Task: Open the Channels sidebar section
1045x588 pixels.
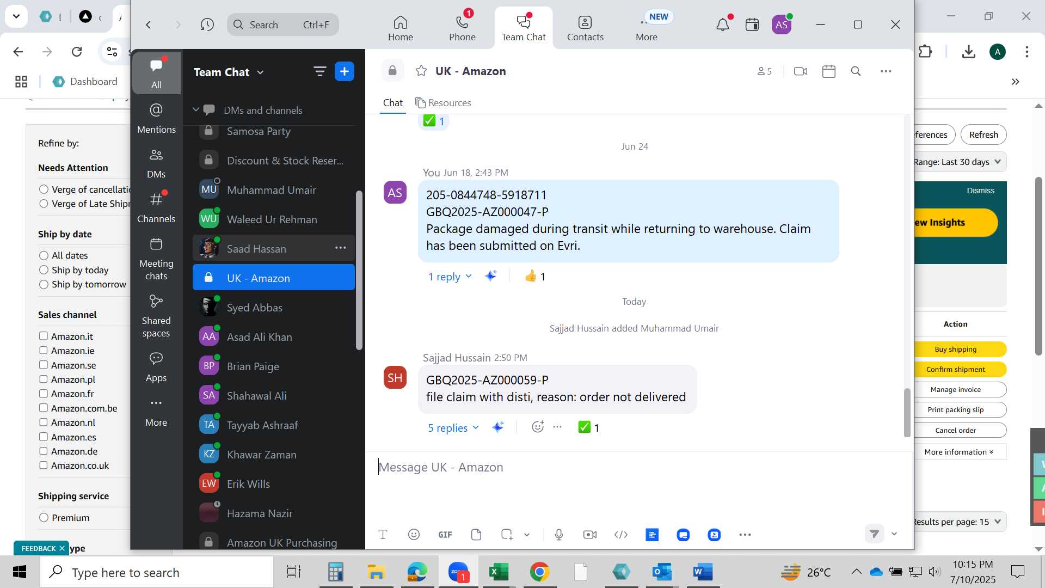Action: (156, 207)
